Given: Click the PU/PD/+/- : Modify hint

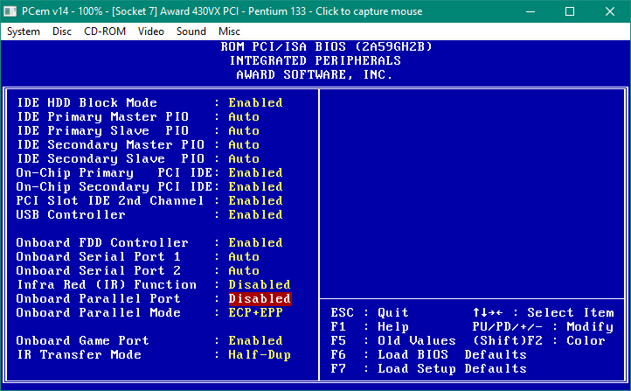Looking at the screenshot, I should pyautogui.click(x=544, y=326).
